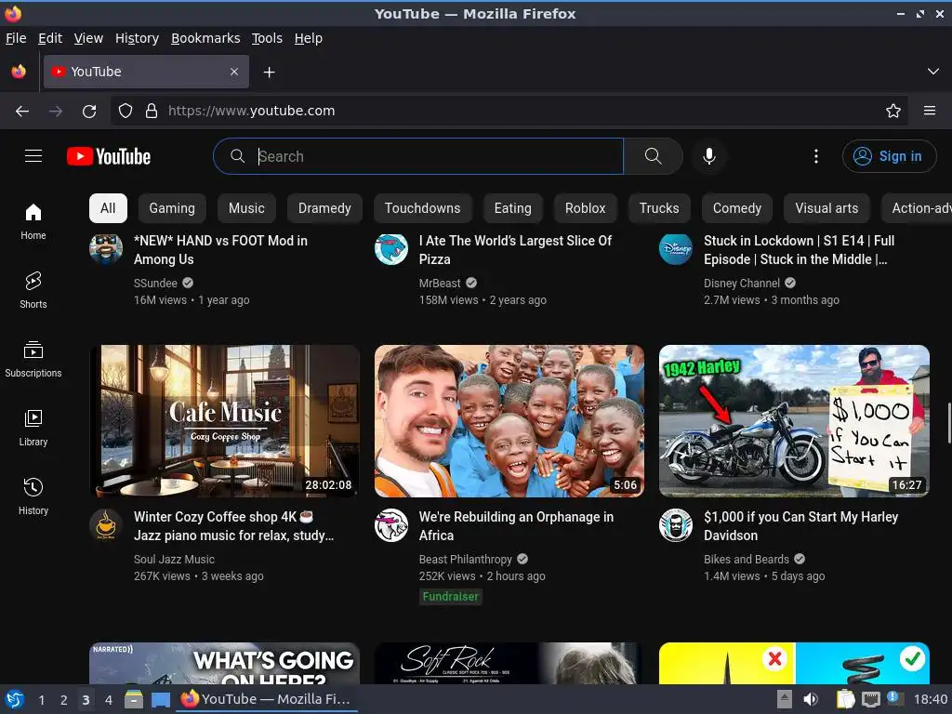Select the Dramedy filter chip
This screenshot has height=714, width=952.
pos(324,208)
